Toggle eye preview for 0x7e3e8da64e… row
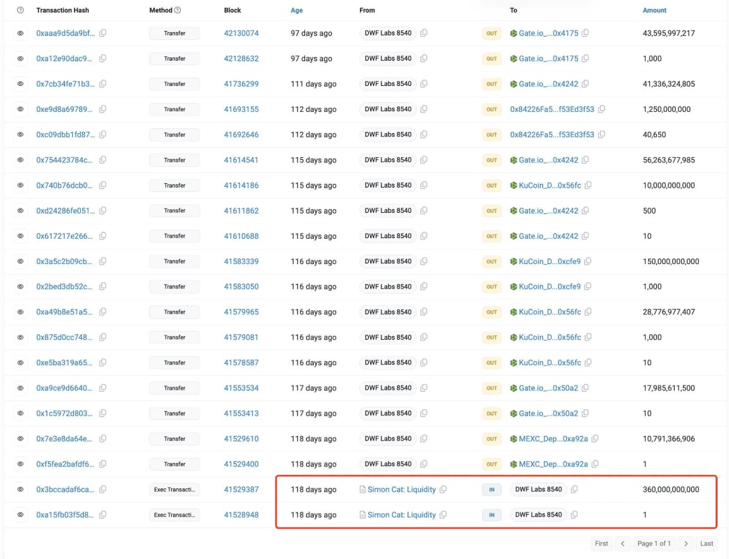 20,438
